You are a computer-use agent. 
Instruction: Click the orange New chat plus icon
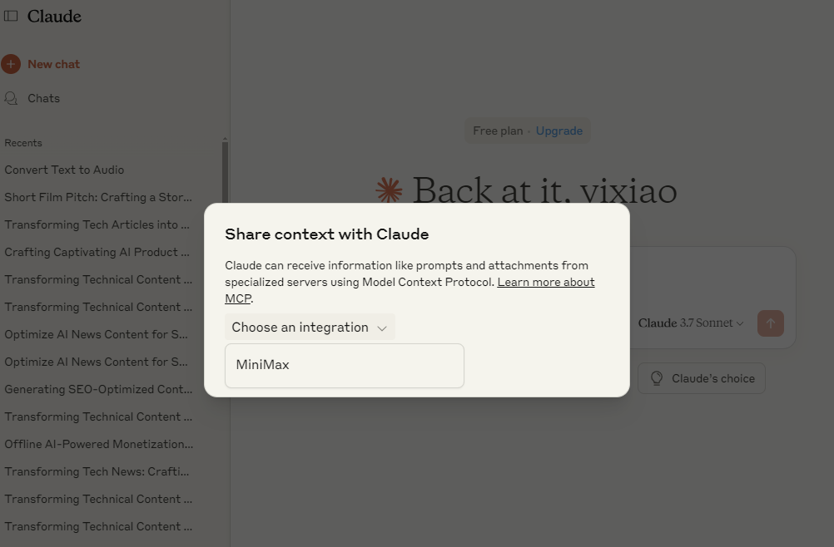[11, 64]
